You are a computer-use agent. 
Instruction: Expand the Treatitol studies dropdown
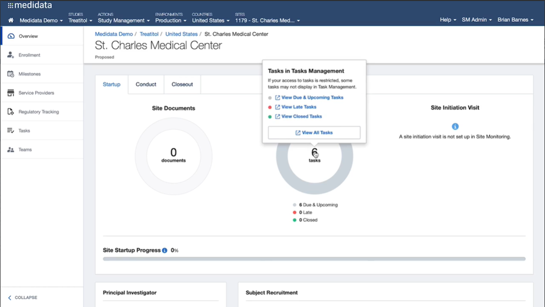pyautogui.click(x=80, y=20)
